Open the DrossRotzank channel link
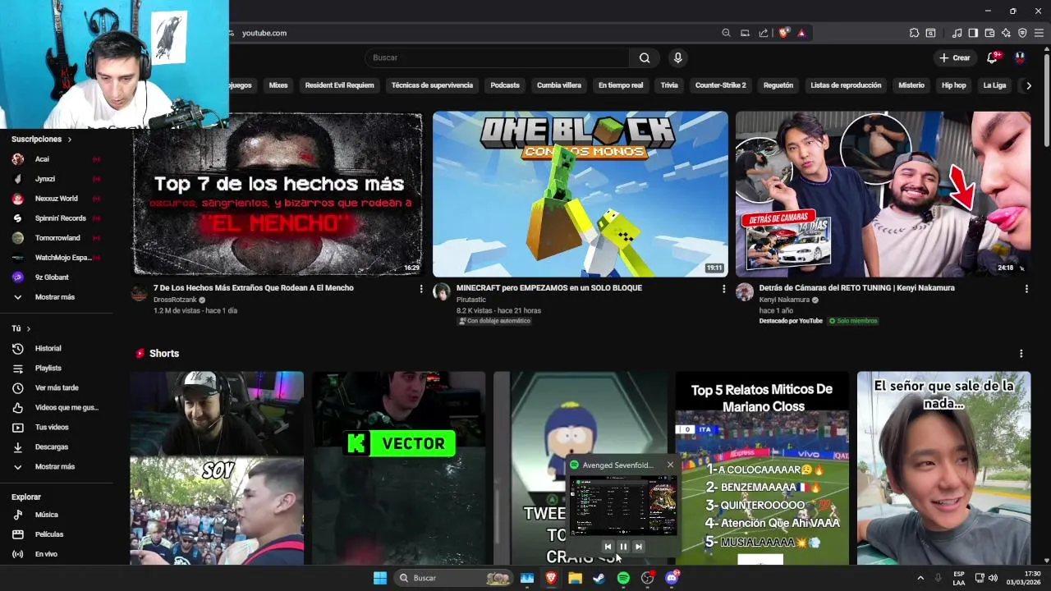Screen dimensions: 1051x591 (175, 300)
